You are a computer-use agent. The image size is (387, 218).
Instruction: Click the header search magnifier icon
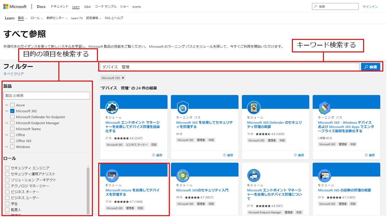[x=315, y=7]
